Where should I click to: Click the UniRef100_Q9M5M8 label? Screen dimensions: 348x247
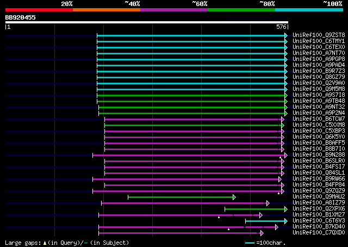coord(319,89)
